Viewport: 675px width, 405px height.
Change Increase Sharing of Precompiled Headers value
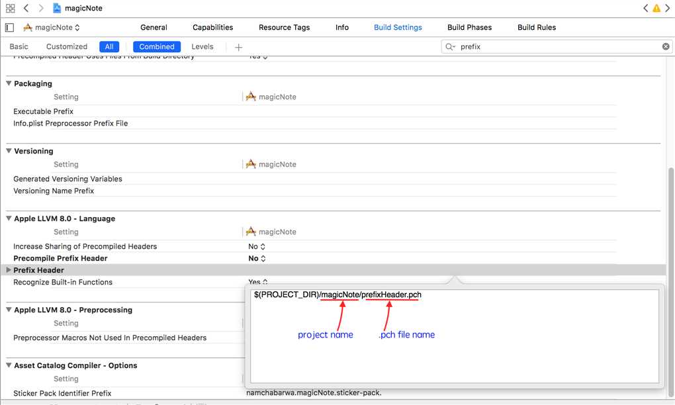coord(257,246)
